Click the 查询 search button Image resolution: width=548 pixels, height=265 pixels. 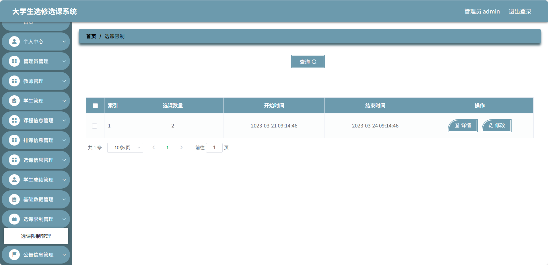tap(308, 61)
